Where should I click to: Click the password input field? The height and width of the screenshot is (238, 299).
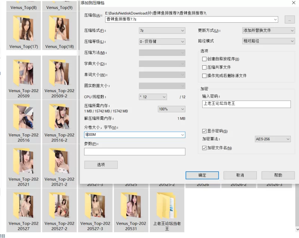[x=246, y=104]
